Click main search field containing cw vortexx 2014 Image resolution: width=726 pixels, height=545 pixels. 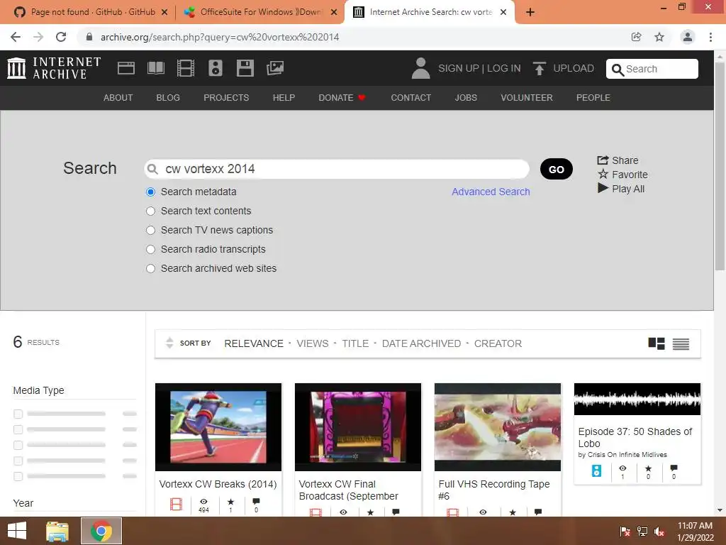(x=337, y=169)
